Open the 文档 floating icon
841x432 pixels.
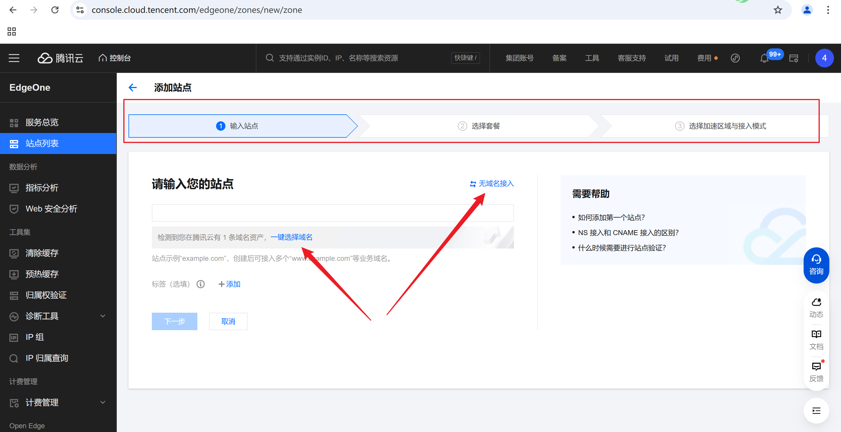coord(816,340)
